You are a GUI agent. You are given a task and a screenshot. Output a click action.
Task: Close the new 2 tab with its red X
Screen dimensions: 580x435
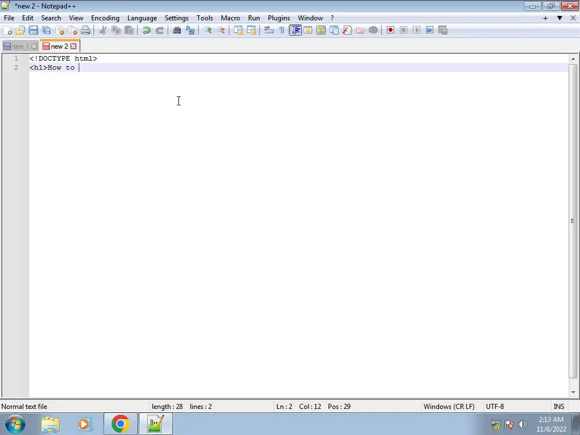pos(73,46)
